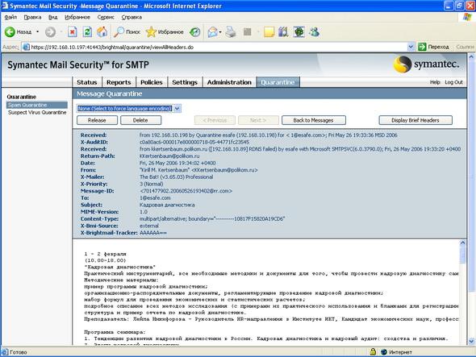Open the Правка menu
Screen dimensions: 476x357
(x=32, y=17)
